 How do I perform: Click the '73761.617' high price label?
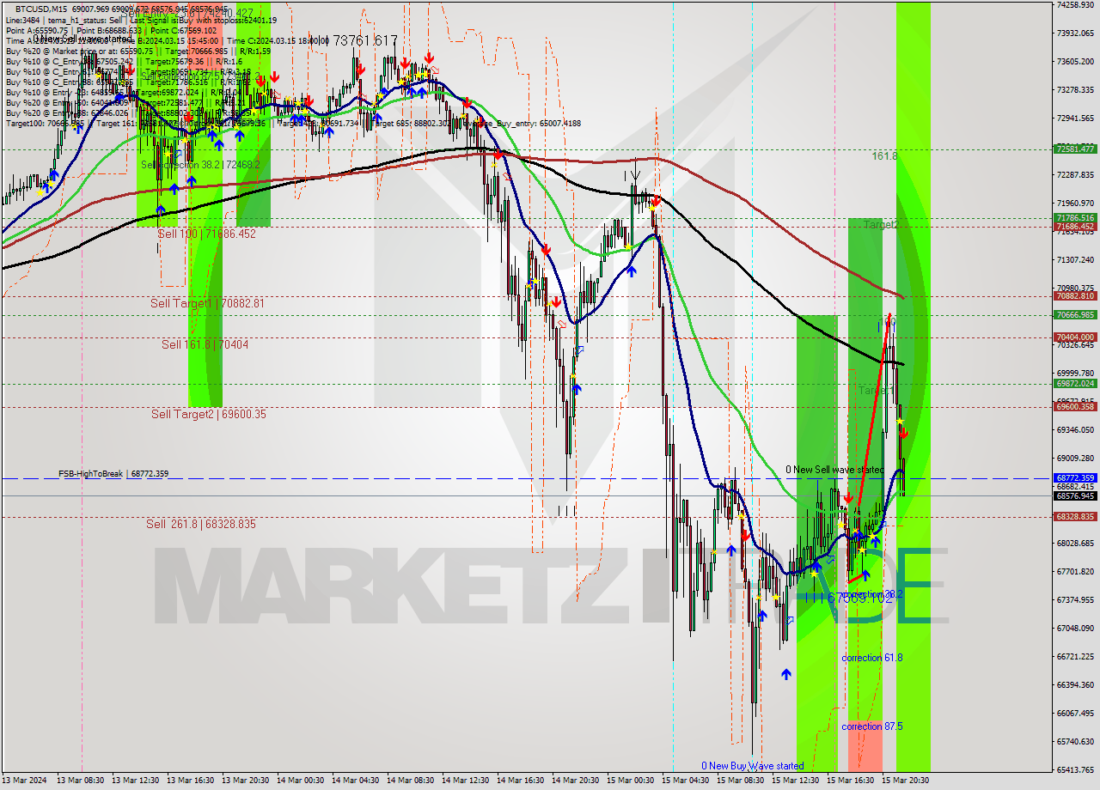click(365, 40)
